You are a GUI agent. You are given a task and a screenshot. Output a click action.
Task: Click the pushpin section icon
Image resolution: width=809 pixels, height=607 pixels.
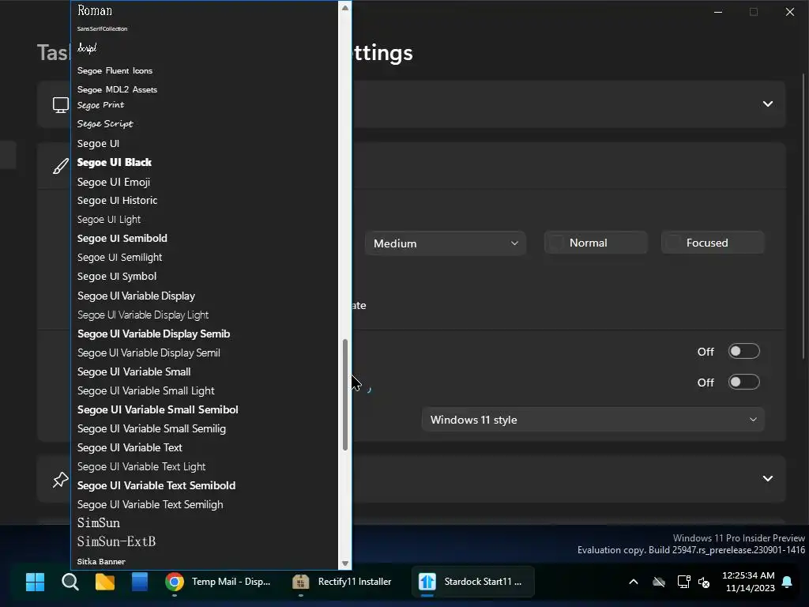pos(60,480)
